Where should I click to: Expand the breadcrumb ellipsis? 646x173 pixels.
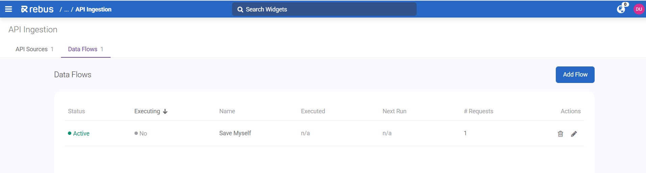pyautogui.click(x=67, y=9)
